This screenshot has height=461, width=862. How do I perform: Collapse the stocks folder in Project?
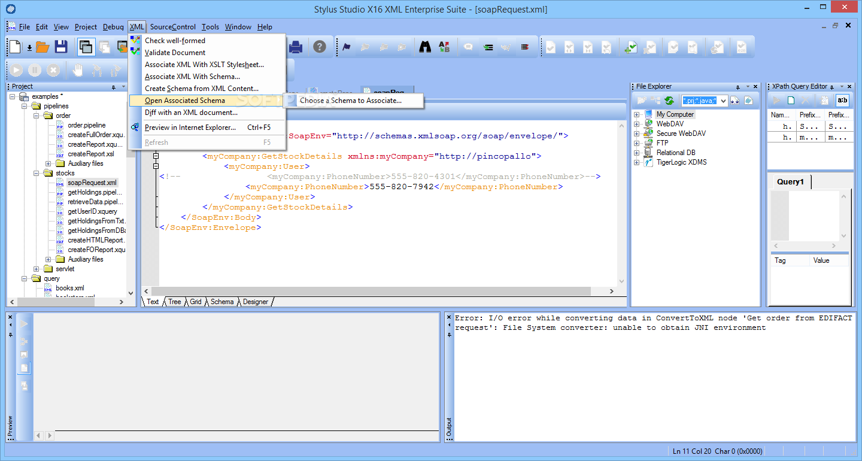37,173
